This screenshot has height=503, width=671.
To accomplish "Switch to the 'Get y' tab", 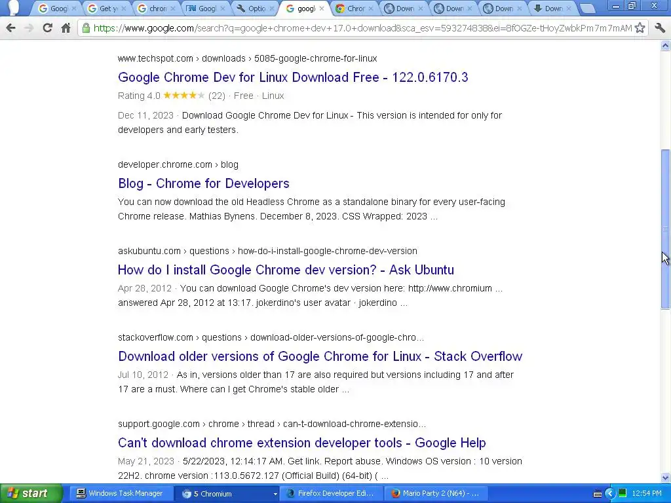I will [x=104, y=8].
